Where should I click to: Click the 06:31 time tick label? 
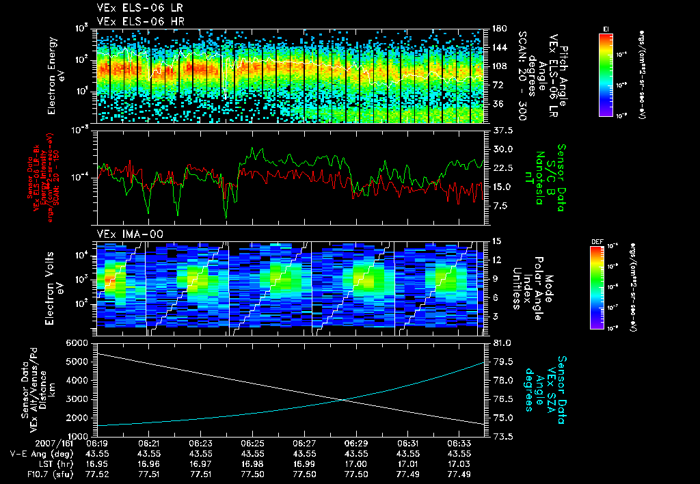point(407,444)
